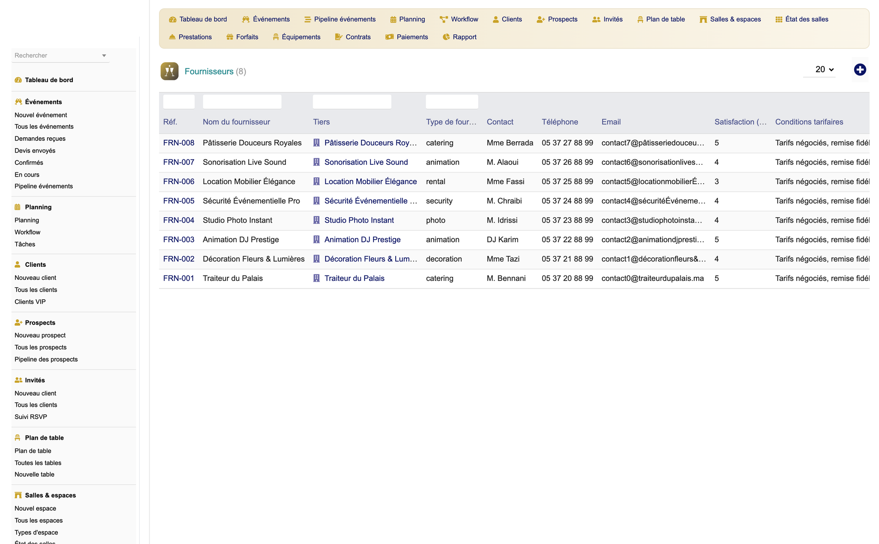This screenshot has height=544, width=879.
Task: Go to Toutes les tables in sidebar
Action: 38,463
